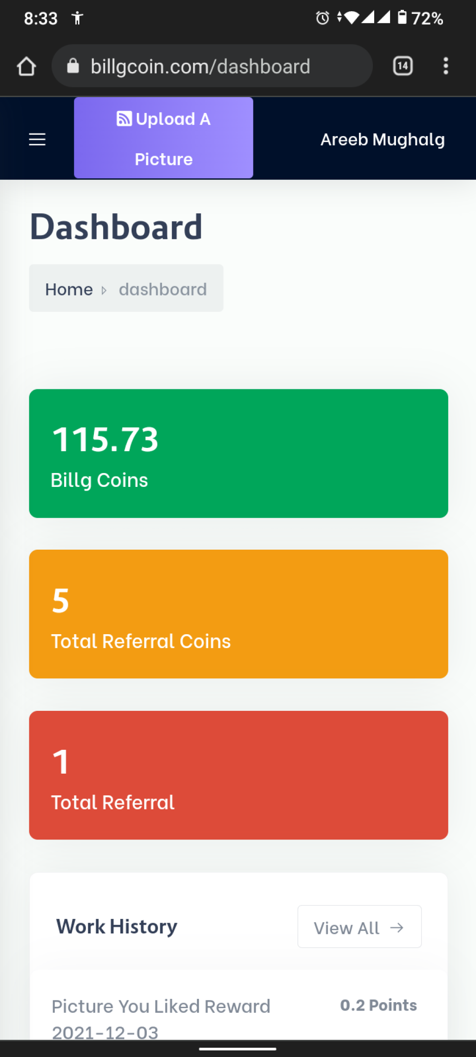
Task: Open the browser three-dot overflow menu
Action: (445, 66)
